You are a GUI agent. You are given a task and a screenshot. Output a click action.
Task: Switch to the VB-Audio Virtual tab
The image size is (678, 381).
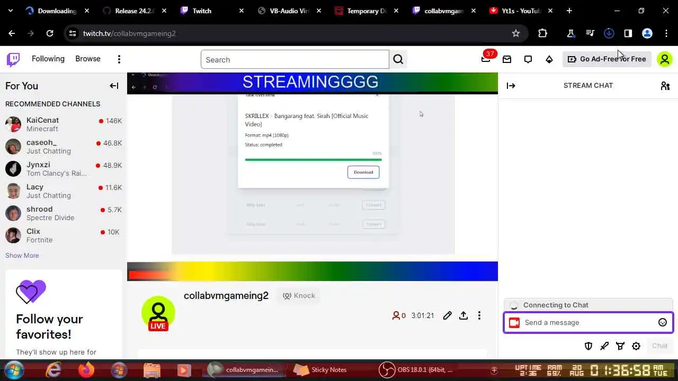[289, 11]
